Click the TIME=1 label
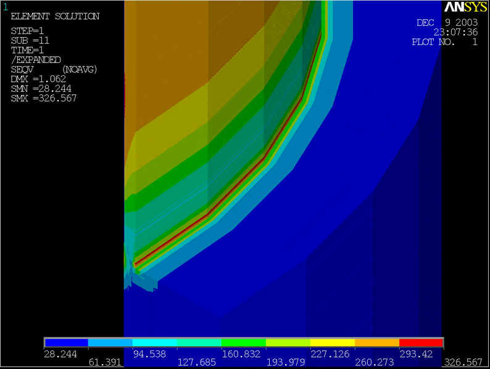Image resolution: width=490 pixels, height=369 pixels. [x=27, y=51]
